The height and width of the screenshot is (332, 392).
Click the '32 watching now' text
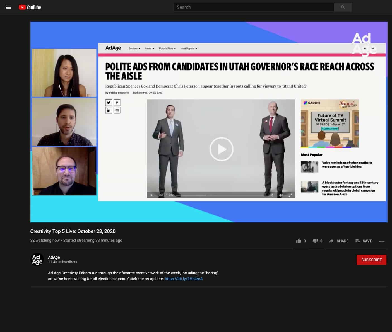[45, 240]
